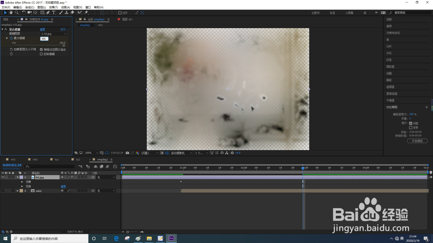Select the Rotation tool

point(24,13)
